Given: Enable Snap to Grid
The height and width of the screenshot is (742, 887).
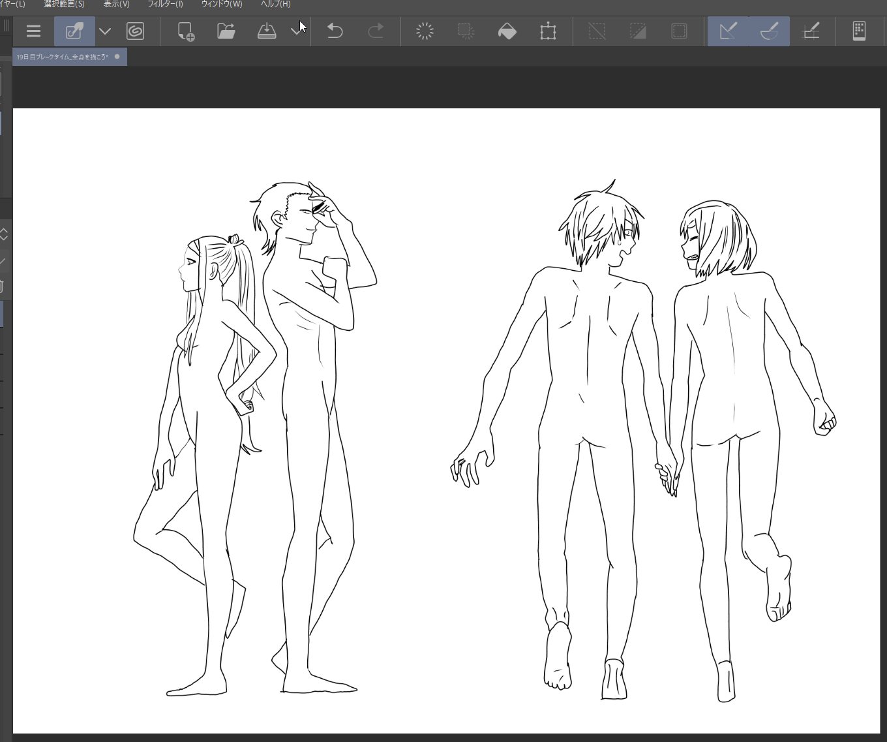Looking at the screenshot, I should pos(811,31).
